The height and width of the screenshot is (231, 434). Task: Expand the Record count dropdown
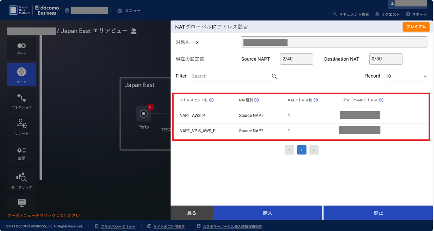coord(425,76)
